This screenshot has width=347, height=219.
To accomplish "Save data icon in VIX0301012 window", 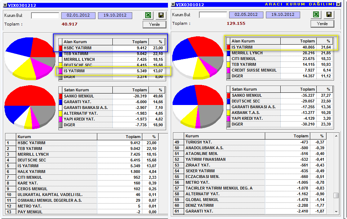I will click(x=329, y=15).
